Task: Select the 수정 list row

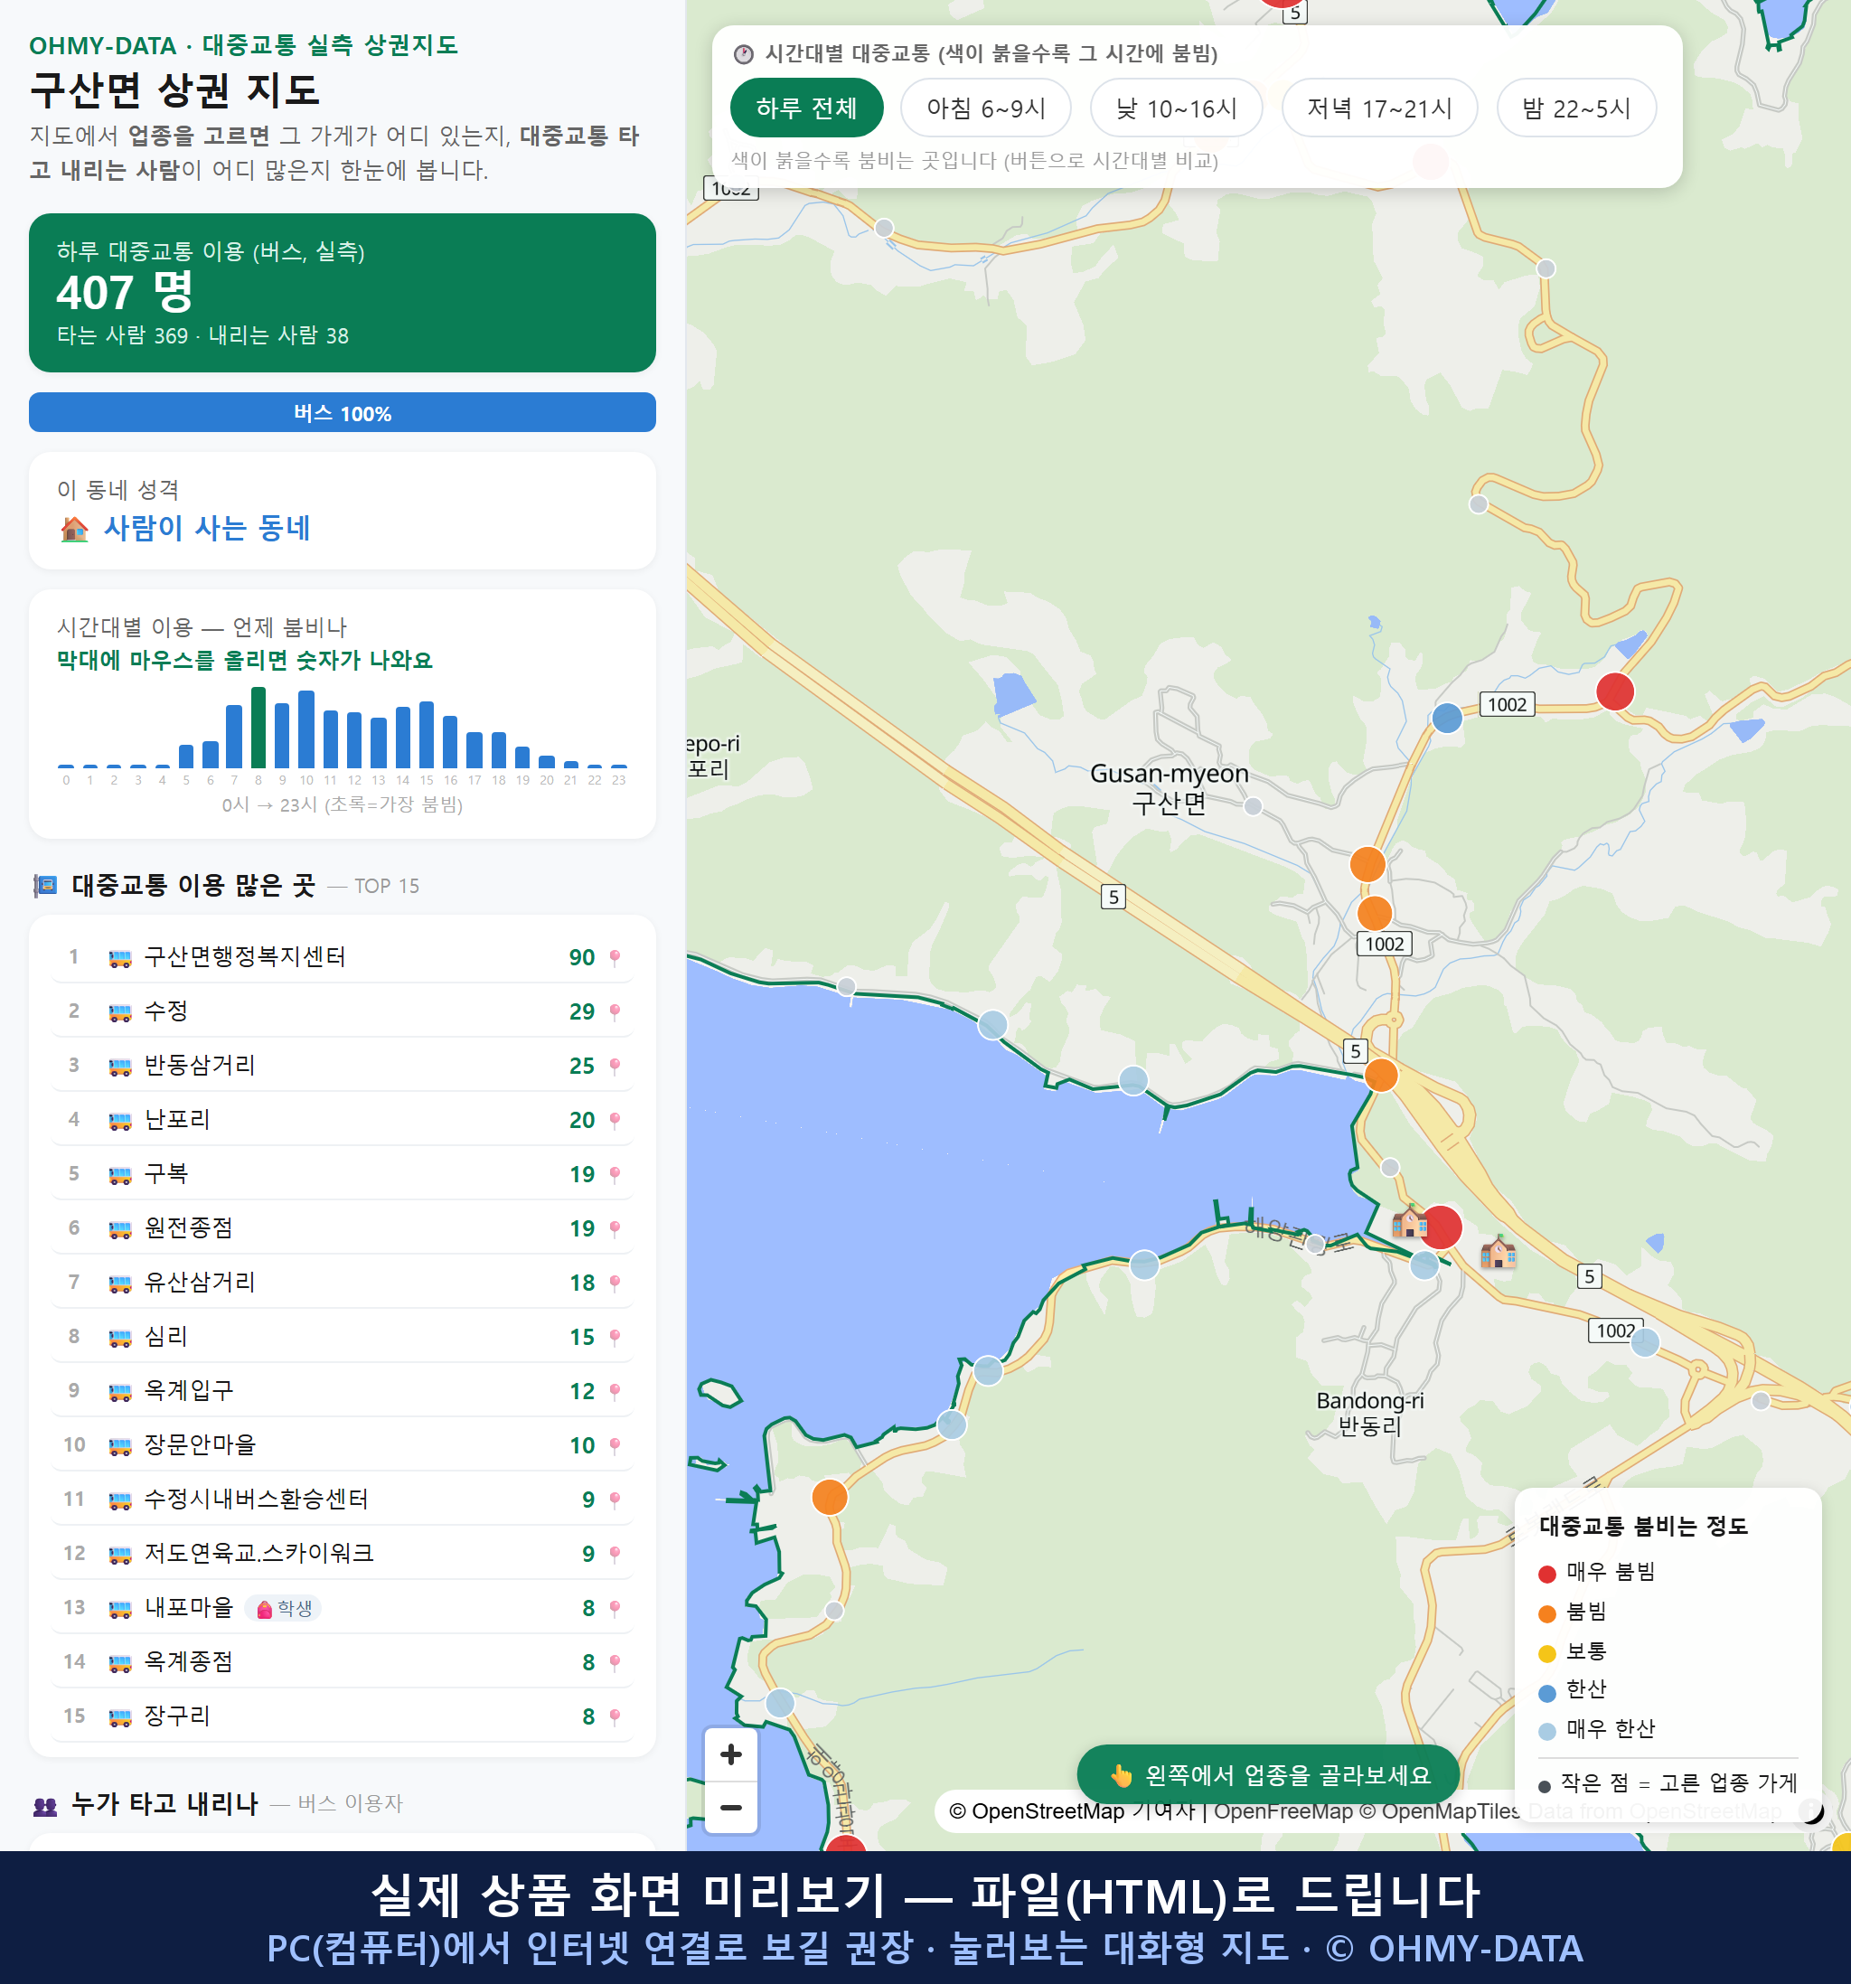Action: (x=343, y=1011)
